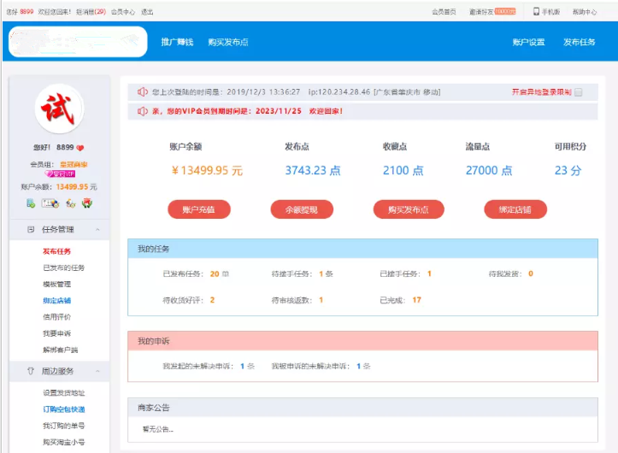Click the 27000 点 traffic points value
Viewport: 618px width, 453px height.
(489, 170)
